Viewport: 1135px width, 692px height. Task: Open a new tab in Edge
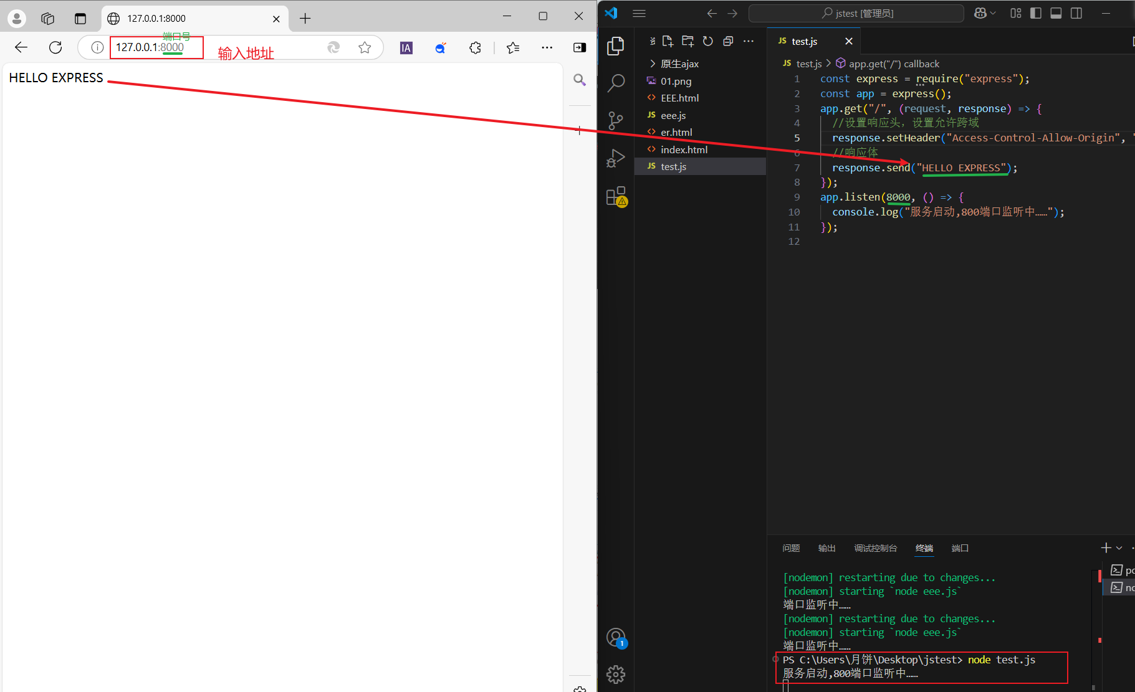tap(305, 19)
